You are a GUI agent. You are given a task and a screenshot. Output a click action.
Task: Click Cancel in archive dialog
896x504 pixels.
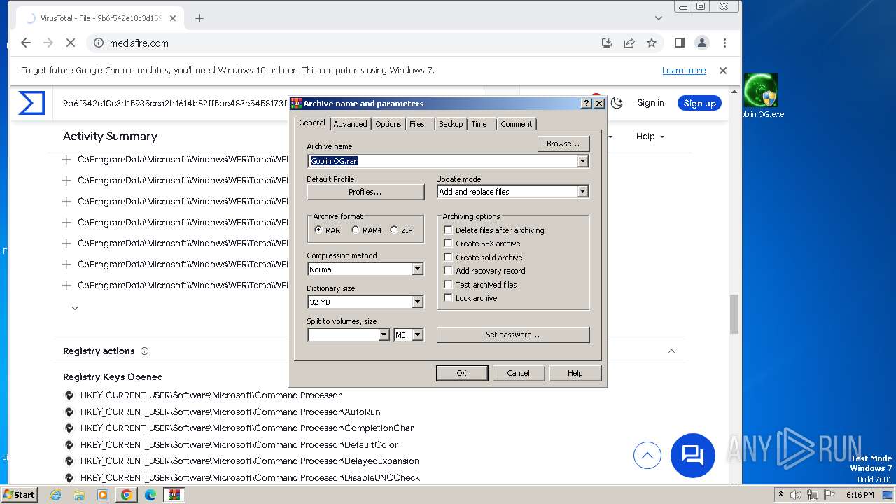pos(518,373)
